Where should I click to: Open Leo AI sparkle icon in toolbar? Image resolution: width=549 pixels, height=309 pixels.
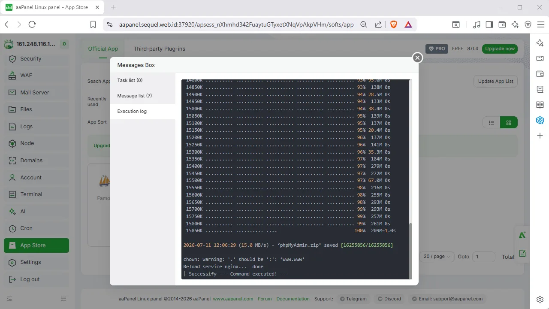pyautogui.click(x=515, y=24)
